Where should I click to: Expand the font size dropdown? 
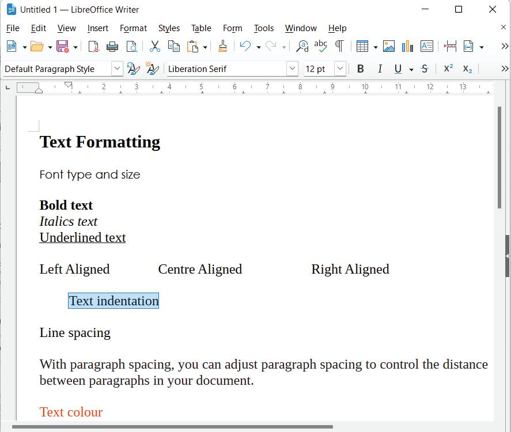(340, 69)
